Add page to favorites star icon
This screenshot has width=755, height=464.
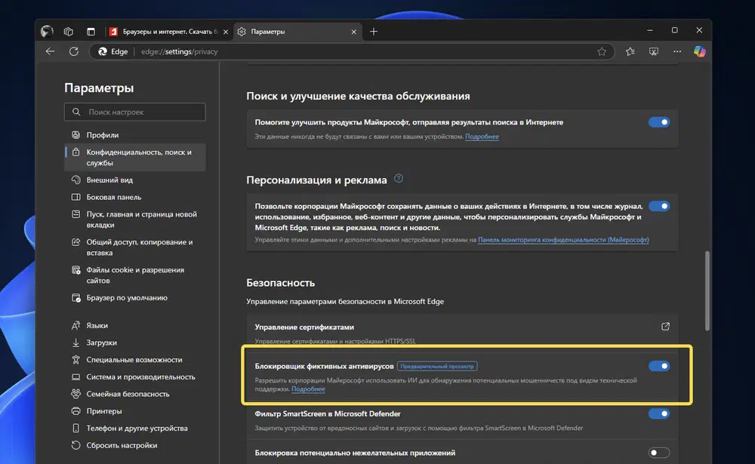[602, 51]
